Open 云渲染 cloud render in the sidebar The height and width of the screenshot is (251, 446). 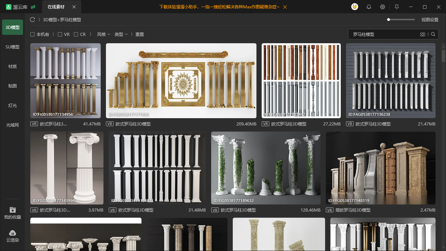[13, 236]
